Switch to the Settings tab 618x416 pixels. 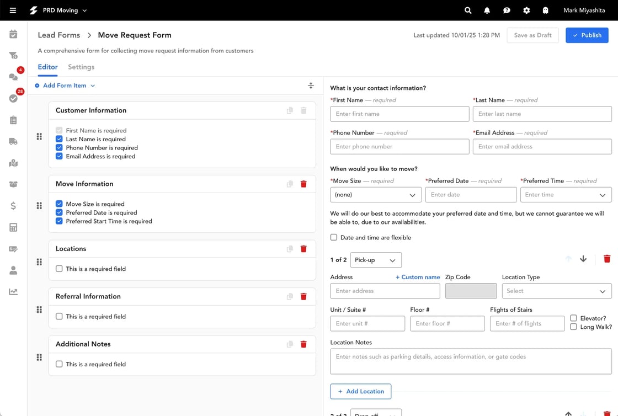(81, 67)
